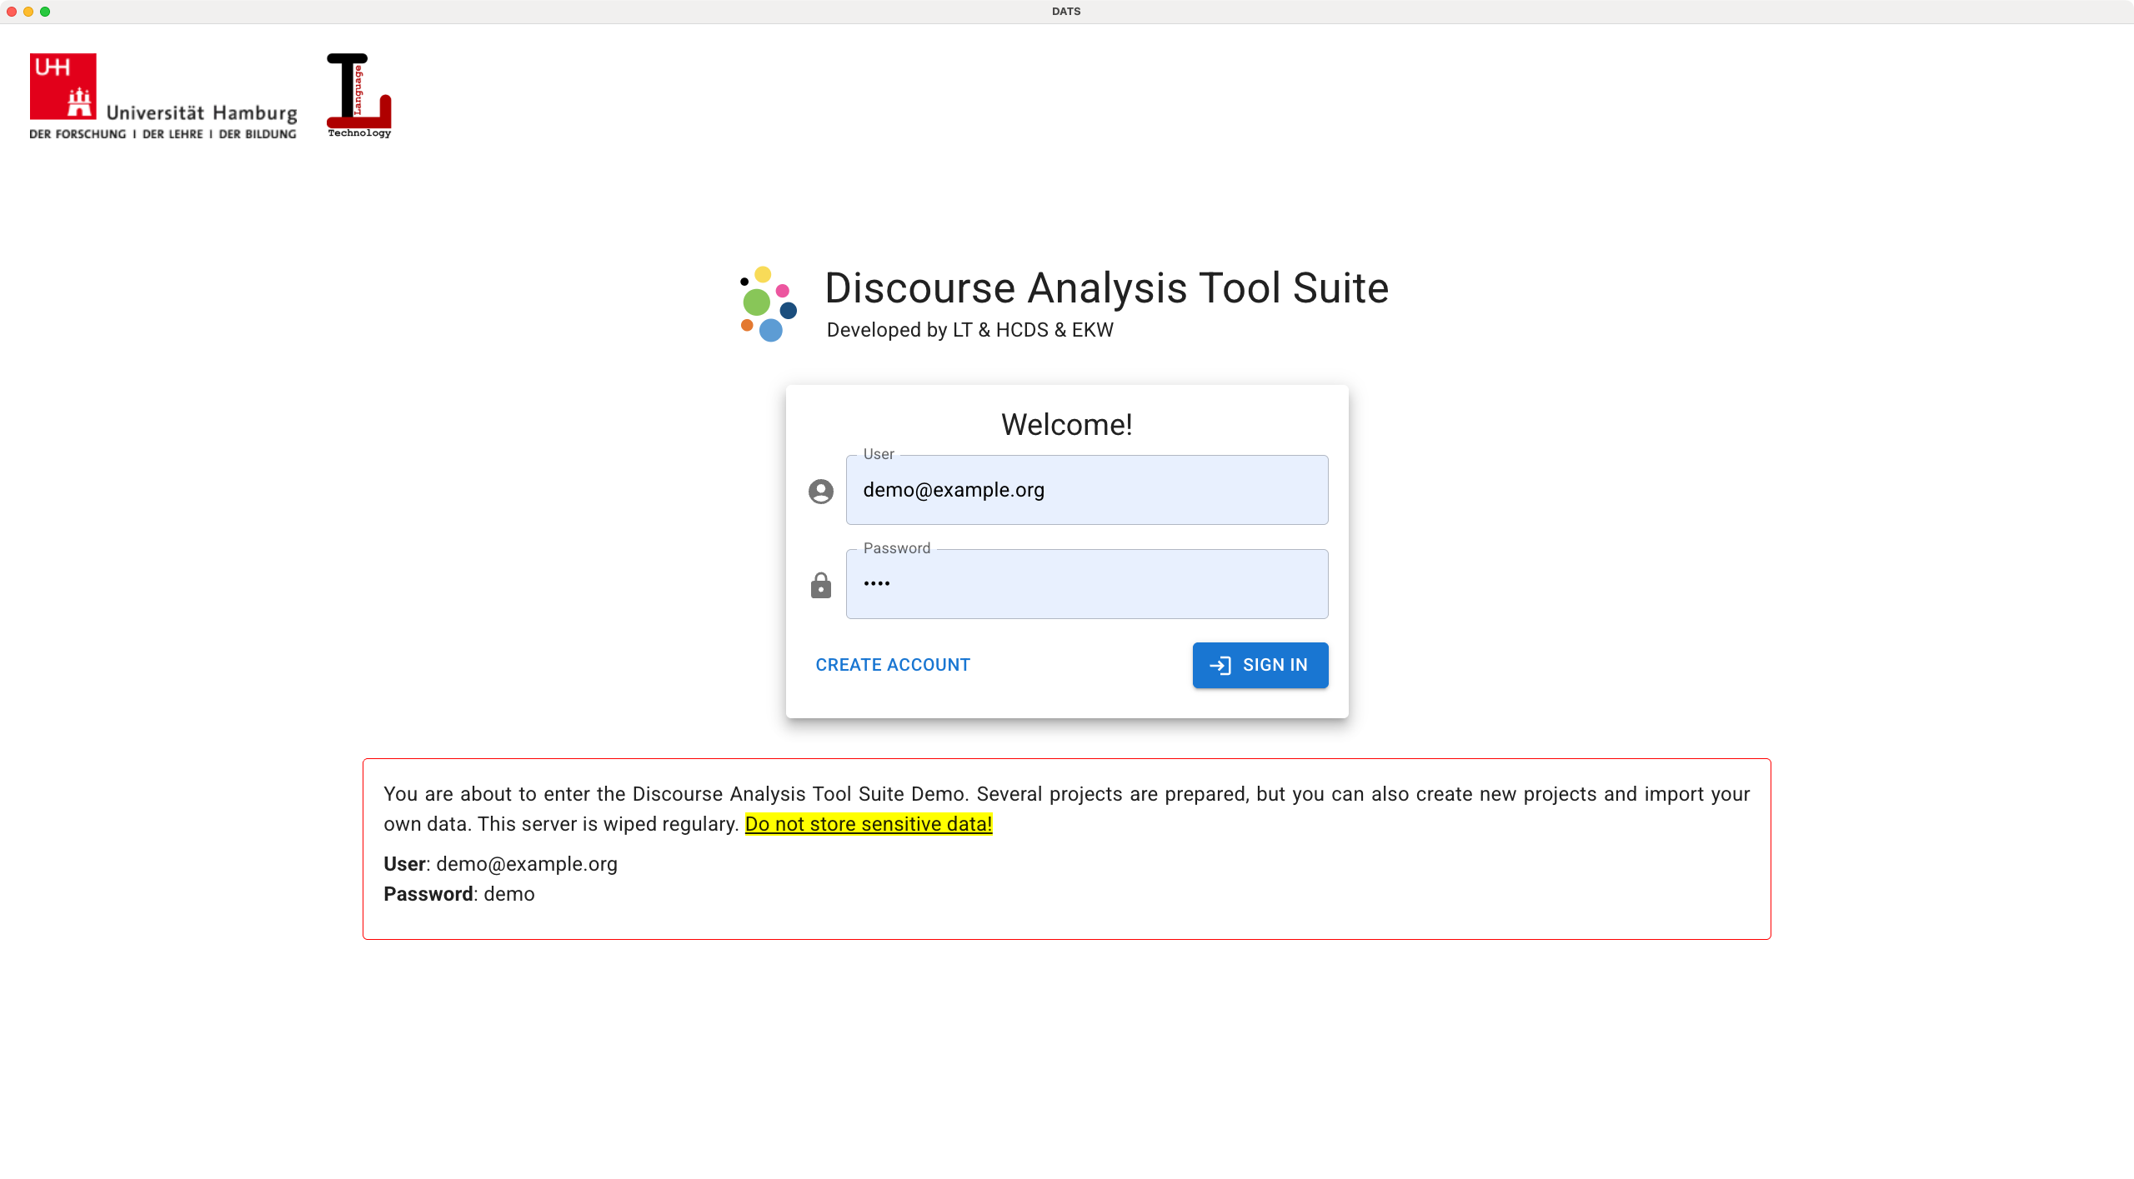The height and width of the screenshot is (1179, 2134).
Task: Click the demo user email text in notice
Action: [x=527, y=864]
